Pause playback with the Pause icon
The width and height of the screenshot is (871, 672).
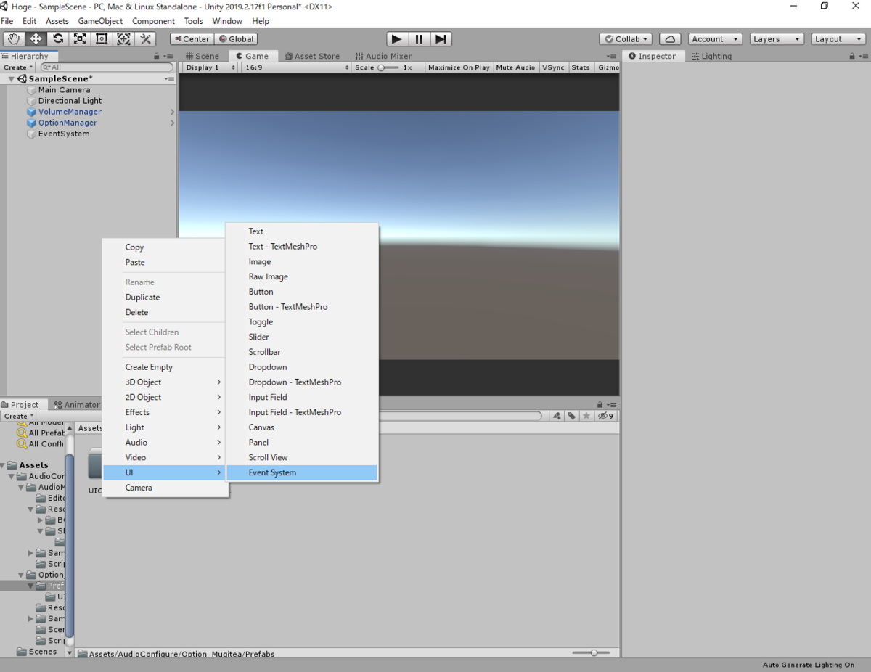pos(419,38)
